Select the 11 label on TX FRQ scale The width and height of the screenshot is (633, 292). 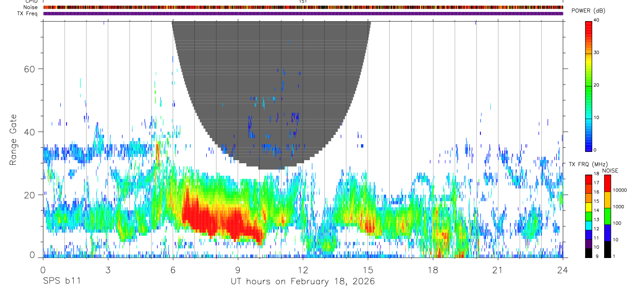click(x=596, y=238)
